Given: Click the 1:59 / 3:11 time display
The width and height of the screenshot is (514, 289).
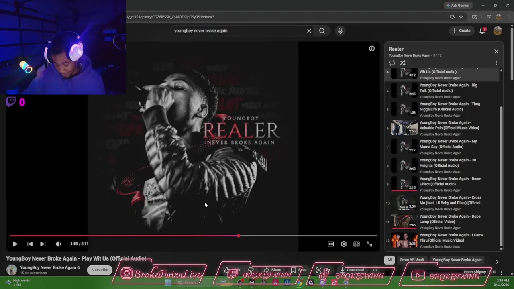Looking at the screenshot, I should coord(79,244).
